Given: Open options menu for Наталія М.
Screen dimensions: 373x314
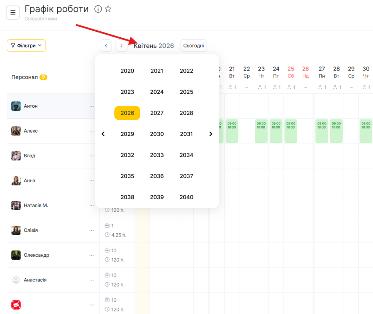Looking at the screenshot, I should [91, 206].
